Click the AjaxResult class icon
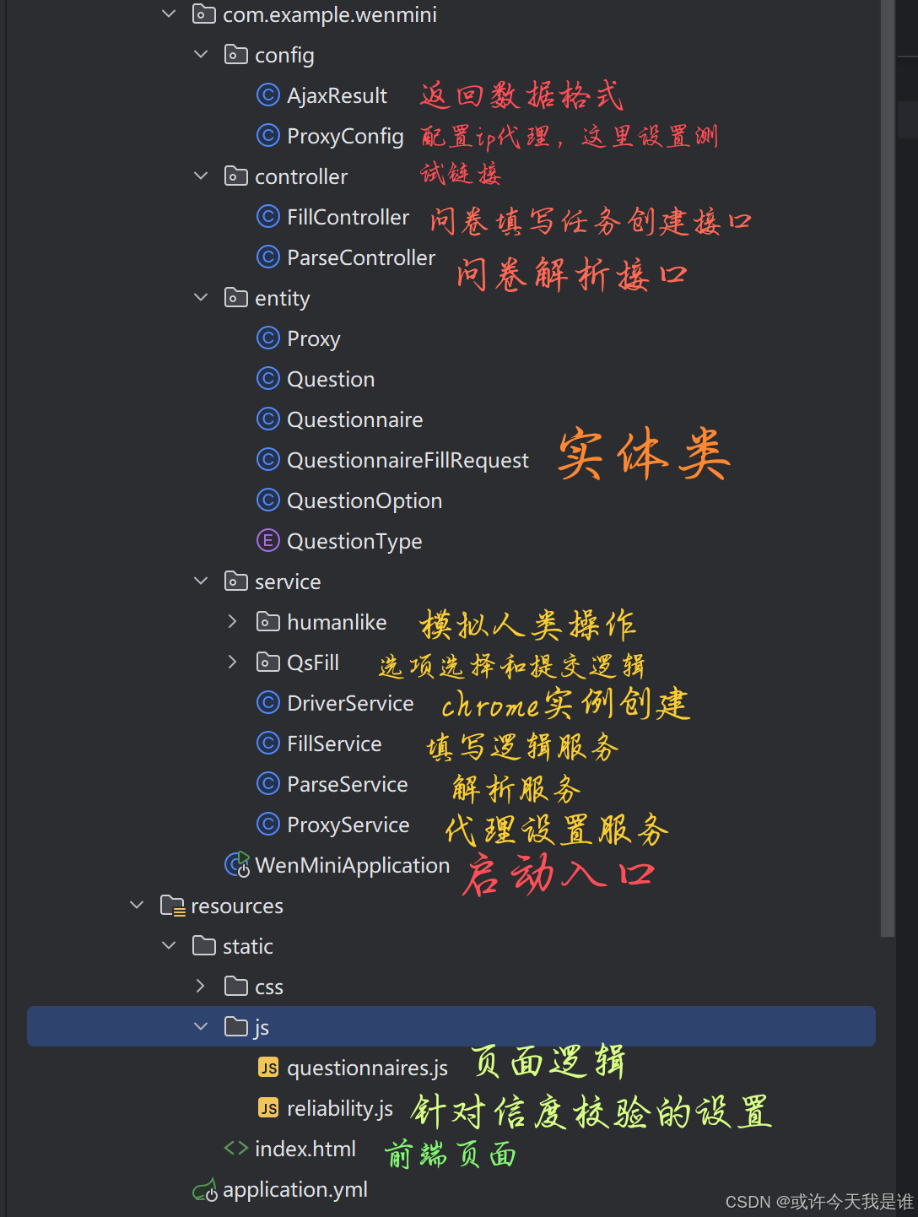 tap(267, 95)
